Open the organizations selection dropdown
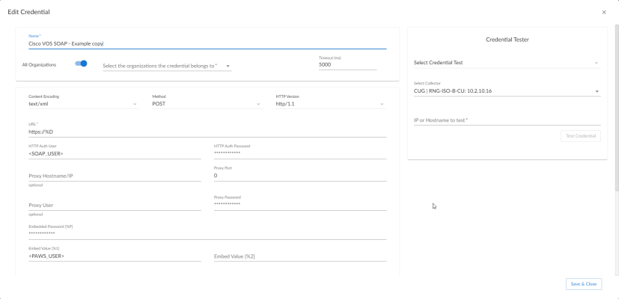 166,66
